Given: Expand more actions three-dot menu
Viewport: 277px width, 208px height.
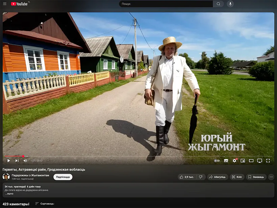Looking at the screenshot, I should (x=271, y=177).
